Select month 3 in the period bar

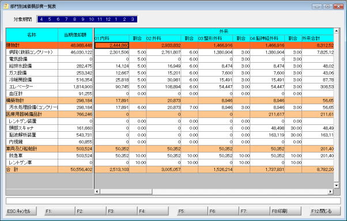point(133,19)
